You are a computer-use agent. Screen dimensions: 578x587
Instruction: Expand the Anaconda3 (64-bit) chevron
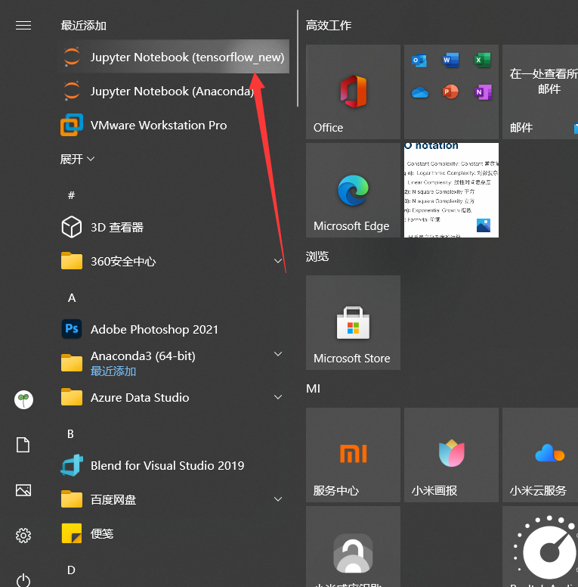click(278, 354)
